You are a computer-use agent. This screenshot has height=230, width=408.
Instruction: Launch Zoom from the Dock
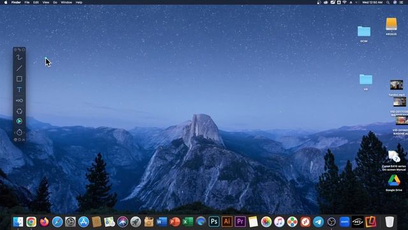(x=344, y=222)
